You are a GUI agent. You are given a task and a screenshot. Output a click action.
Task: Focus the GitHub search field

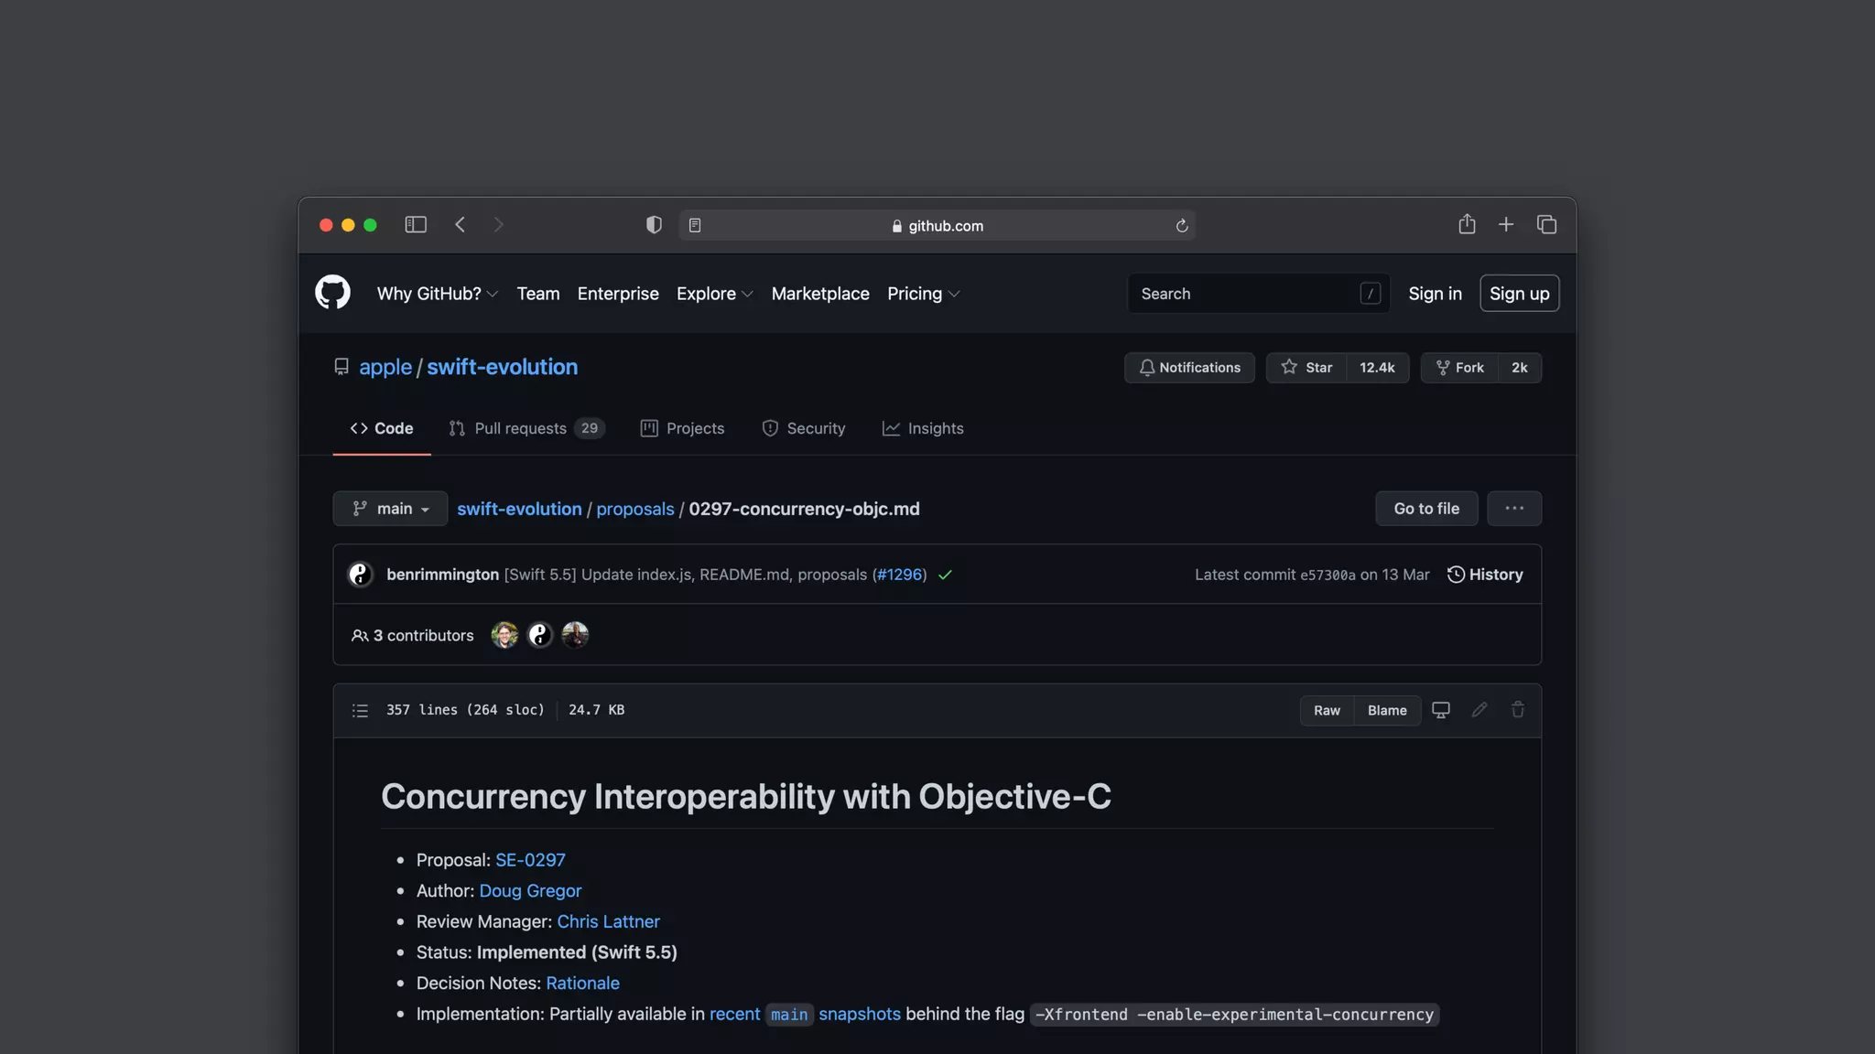(x=1245, y=294)
